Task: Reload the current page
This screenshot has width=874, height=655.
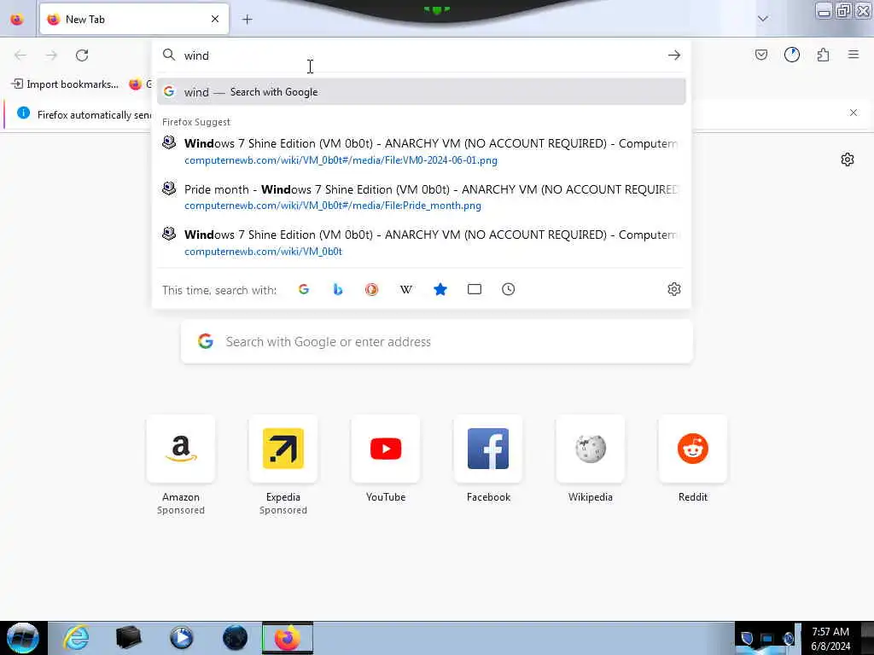Action: pos(82,55)
